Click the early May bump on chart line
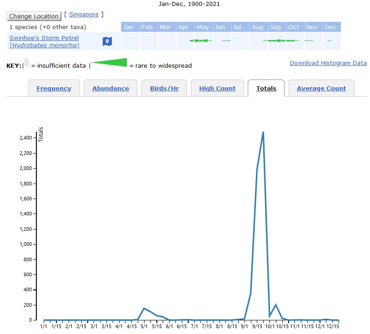This screenshot has height=334, width=370. coord(144,309)
